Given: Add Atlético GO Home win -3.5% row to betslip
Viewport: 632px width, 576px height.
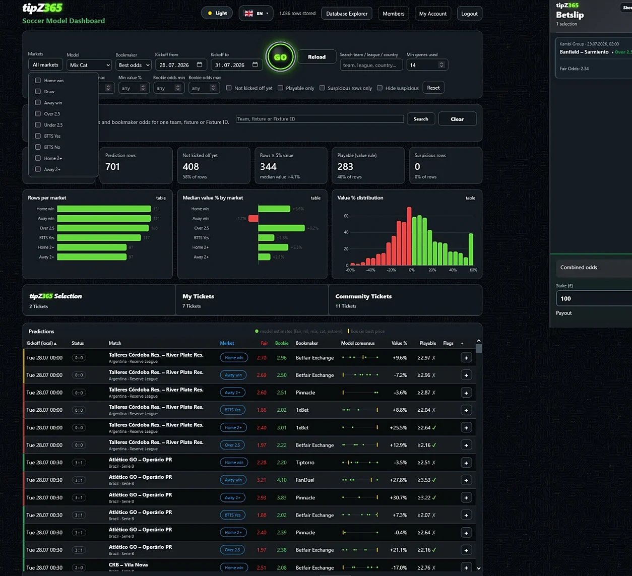Looking at the screenshot, I should click(466, 463).
